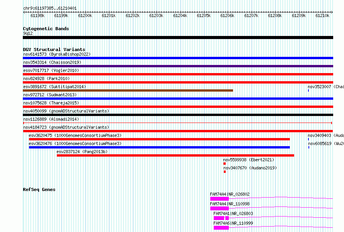Open esv2837124 (Pang2013b) variant label
This screenshot has width=344, height=232.
pos(82,152)
